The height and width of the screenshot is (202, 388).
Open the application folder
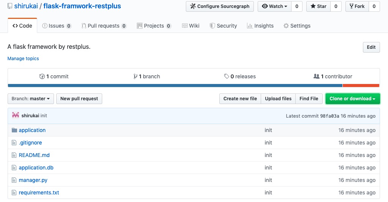click(32, 130)
